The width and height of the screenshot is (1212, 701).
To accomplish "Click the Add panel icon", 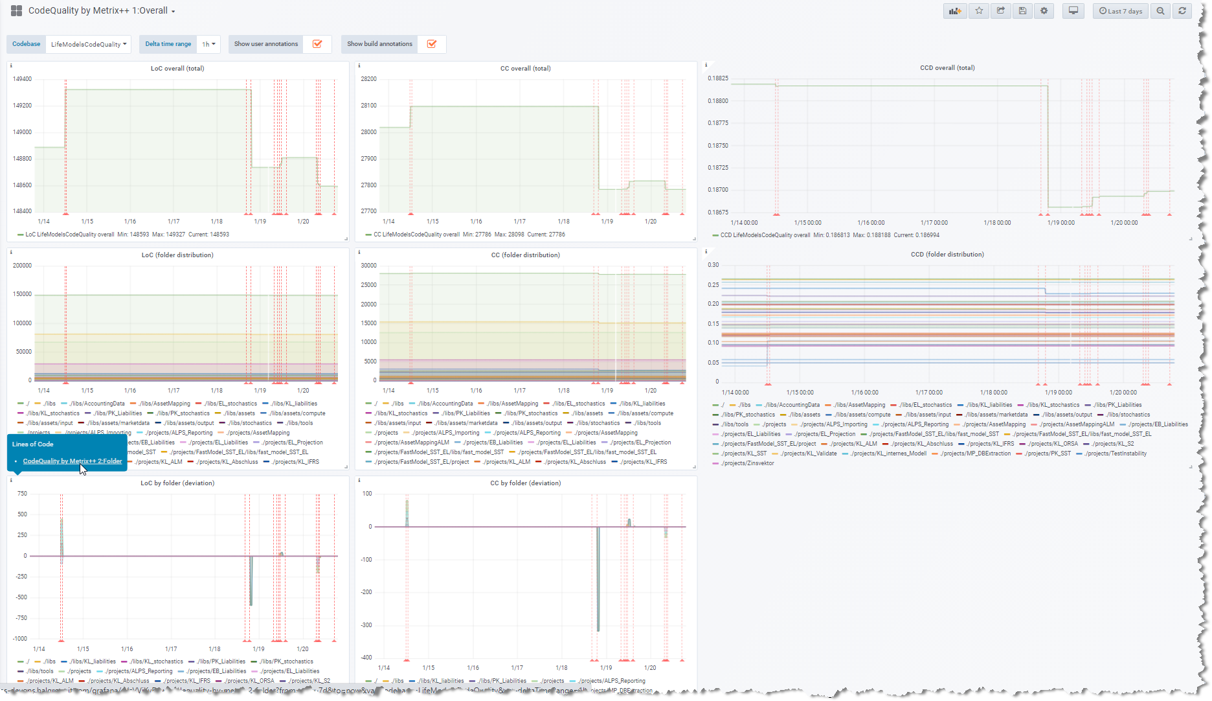I will tap(955, 11).
